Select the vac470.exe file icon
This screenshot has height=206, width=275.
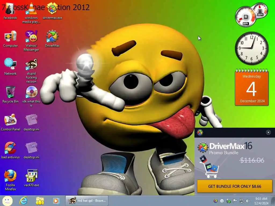pyautogui.click(x=31, y=178)
